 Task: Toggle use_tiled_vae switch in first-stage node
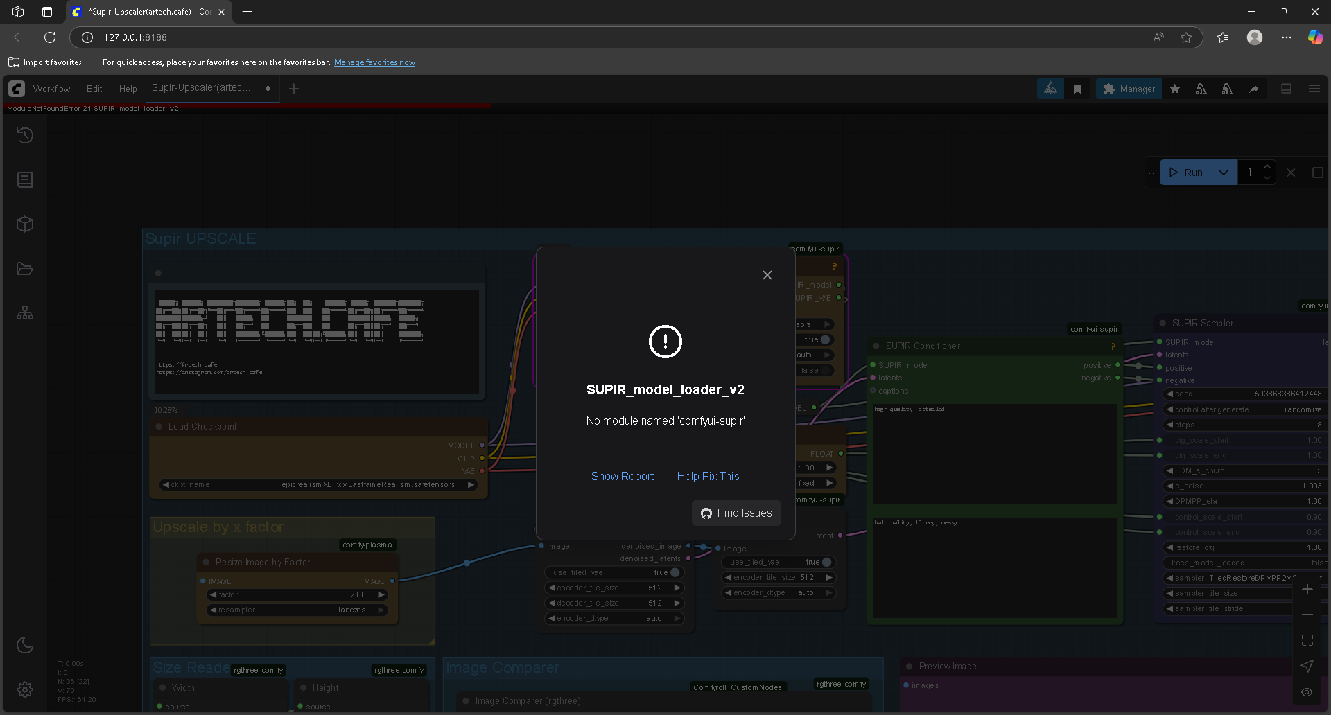tap(674, 572)
